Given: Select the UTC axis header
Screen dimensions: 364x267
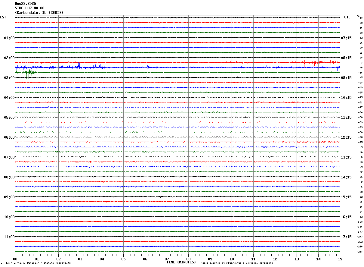Looking at the screenshot, I should pyautogui.click(x=347, y=17).
